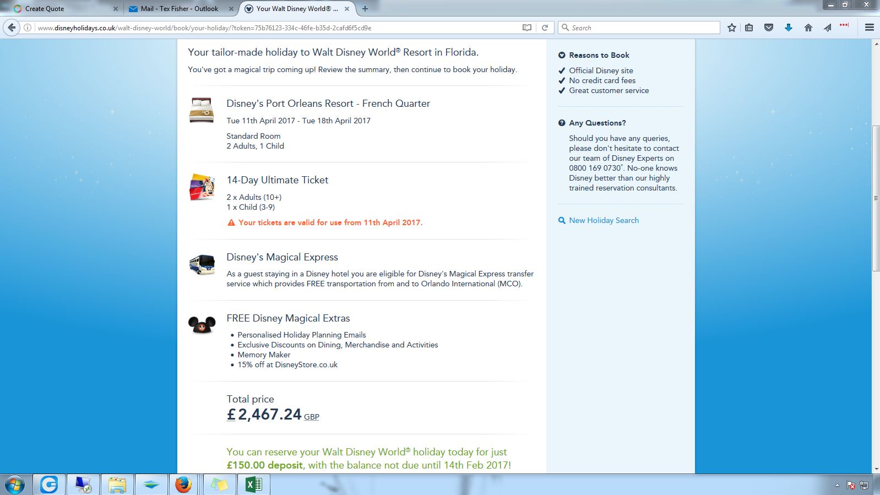Open the downloads arrow icon
The image size is (880, 495).
coord(789,28)
